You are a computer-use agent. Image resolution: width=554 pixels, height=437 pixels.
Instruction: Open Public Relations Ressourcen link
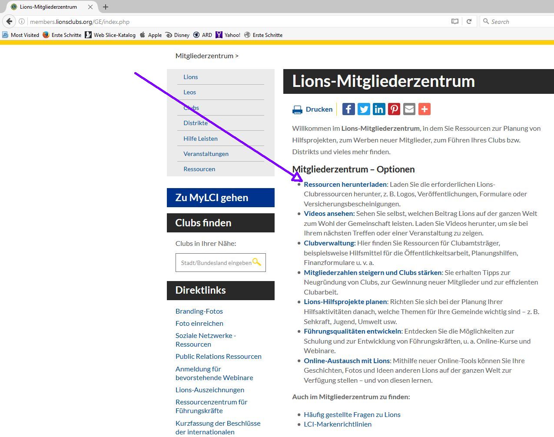coord(219,356)
